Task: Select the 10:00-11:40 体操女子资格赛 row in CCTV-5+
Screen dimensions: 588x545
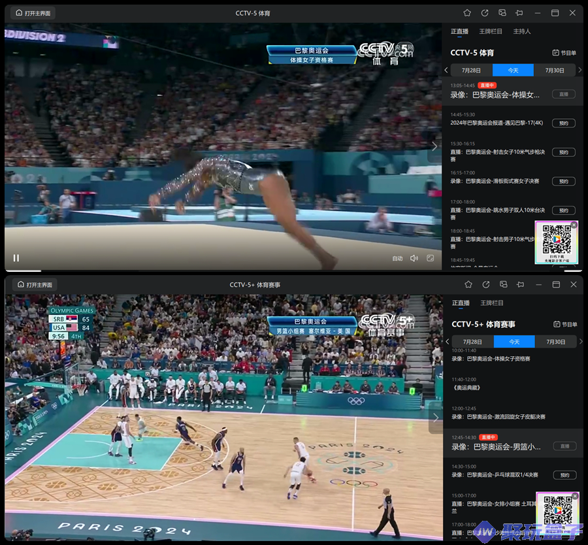Action: (x=514, y=355)
